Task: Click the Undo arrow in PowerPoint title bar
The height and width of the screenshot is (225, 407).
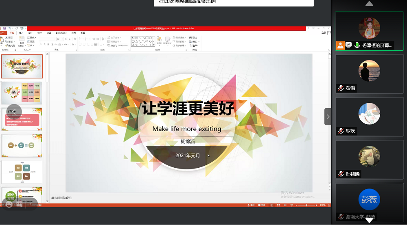Action: point(9,28)
